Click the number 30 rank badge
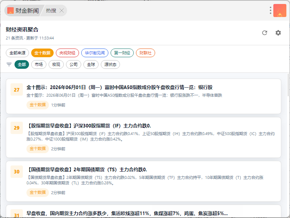Image resolution: width=290 pixels, height=218 pixels. [x=17, y=172]
